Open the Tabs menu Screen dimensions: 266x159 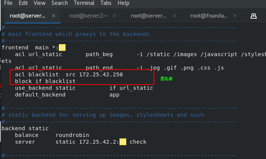point(106,3)
